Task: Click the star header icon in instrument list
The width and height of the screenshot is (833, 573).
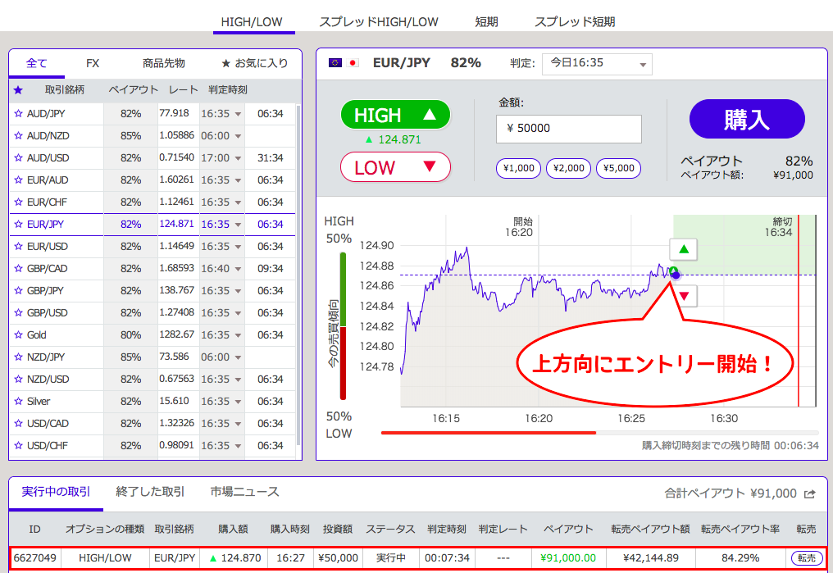Action: click(18, 89)
